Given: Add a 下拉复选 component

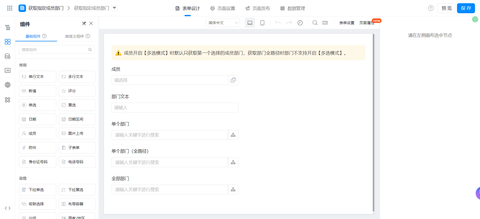Looking at the screenshot, I should (77, 190).
